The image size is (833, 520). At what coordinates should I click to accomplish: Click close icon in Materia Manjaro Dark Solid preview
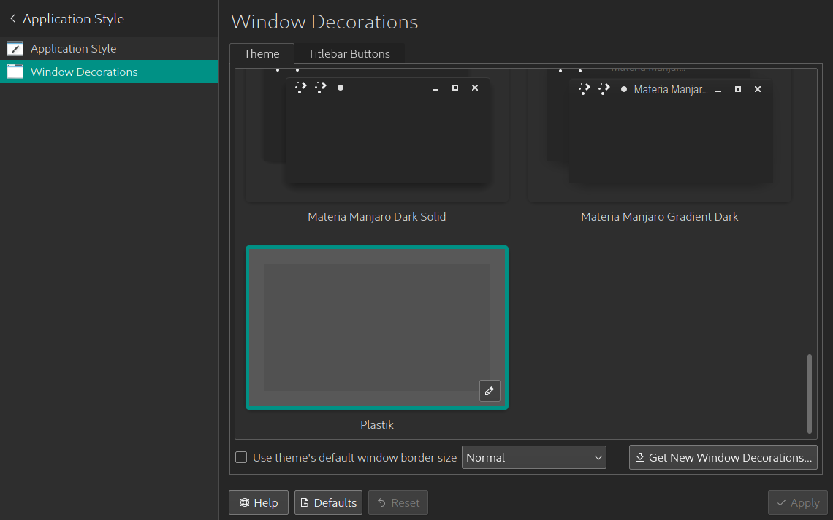click(x=475, y=88)
